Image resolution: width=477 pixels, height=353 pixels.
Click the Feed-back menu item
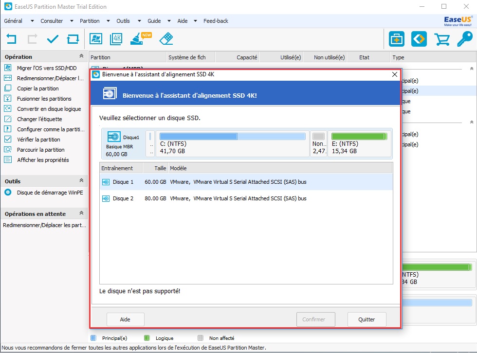(x=216, y=21)
